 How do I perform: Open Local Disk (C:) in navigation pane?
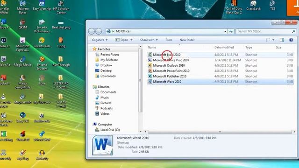pos(107,130)
